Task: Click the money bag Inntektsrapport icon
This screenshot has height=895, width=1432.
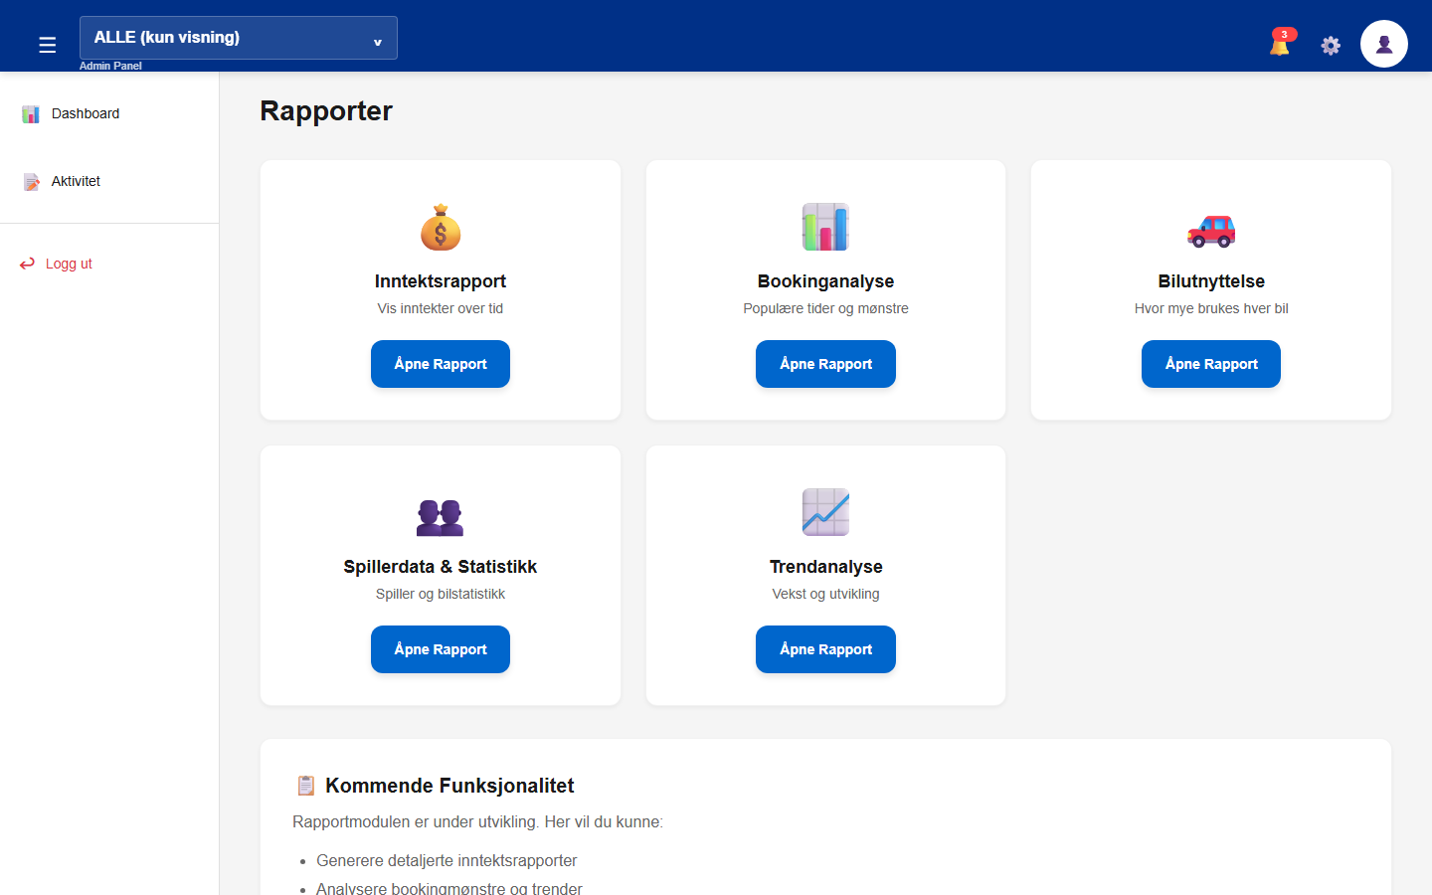Action: [x=441, y=227]
